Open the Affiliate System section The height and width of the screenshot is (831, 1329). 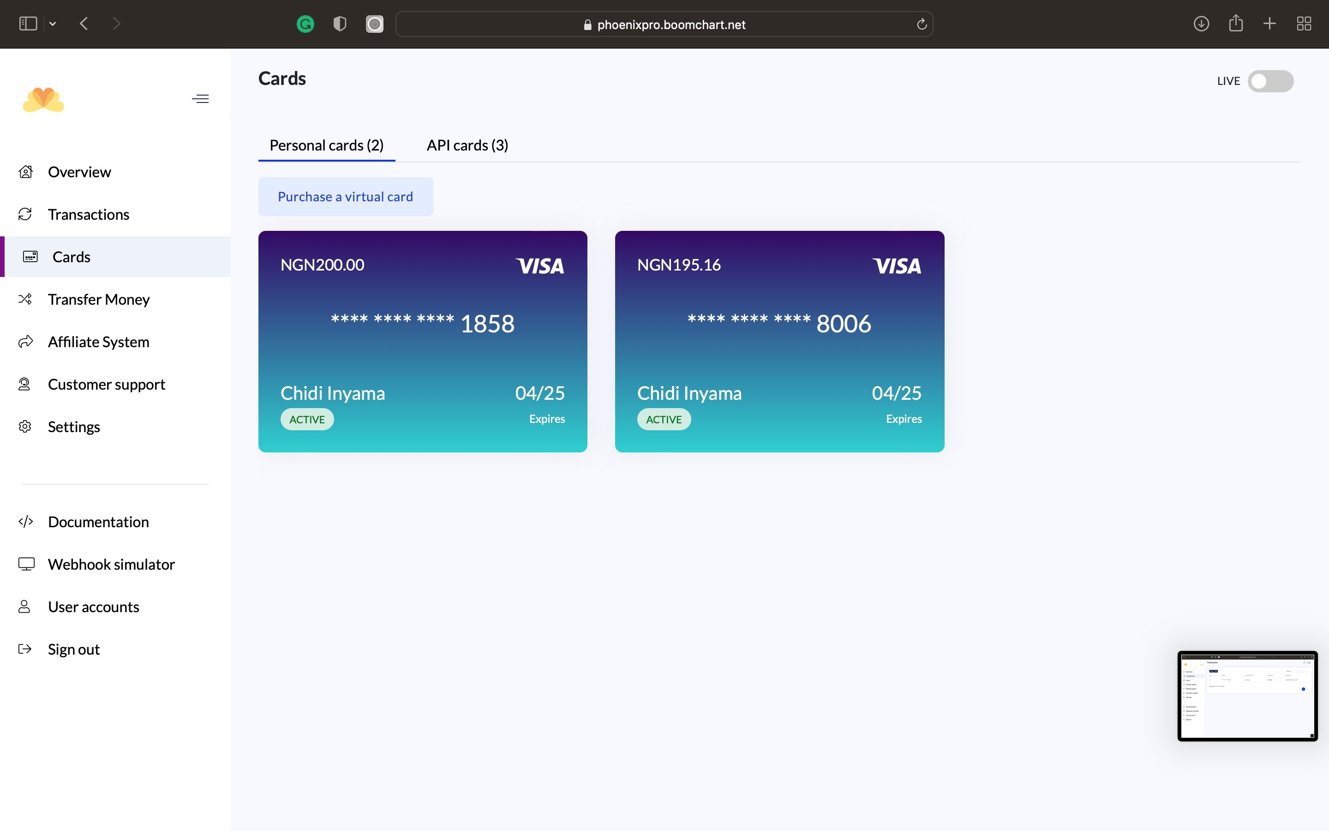[98, 342]
